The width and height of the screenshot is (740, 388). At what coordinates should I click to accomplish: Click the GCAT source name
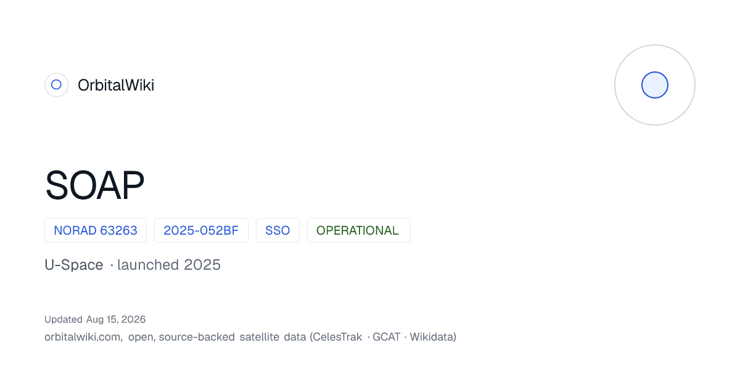tap(386, 337)
